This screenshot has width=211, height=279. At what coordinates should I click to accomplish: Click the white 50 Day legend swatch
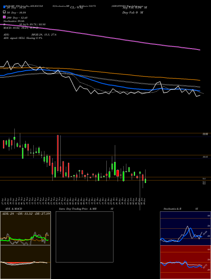[x=4, y=12]
